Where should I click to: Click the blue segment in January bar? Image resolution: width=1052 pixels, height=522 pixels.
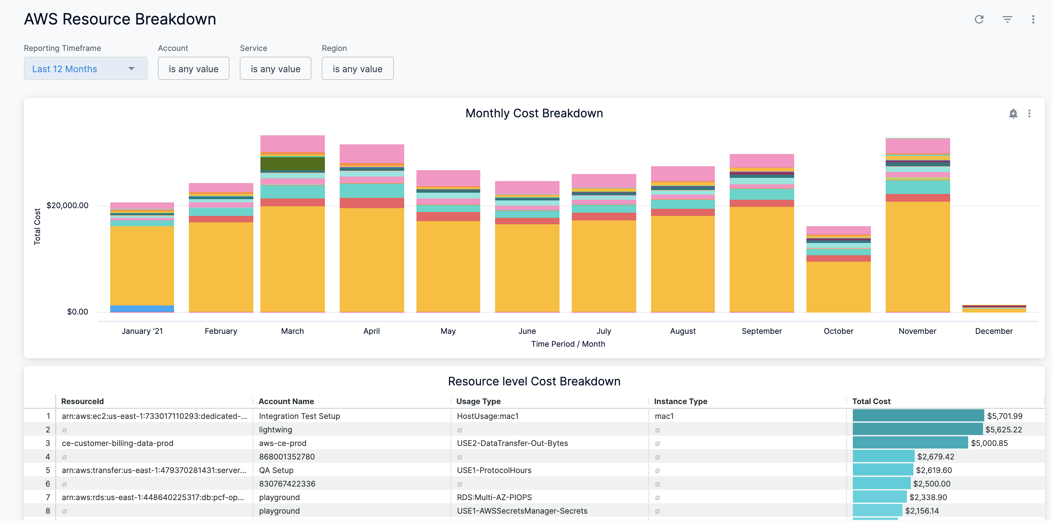click(142, 309)
